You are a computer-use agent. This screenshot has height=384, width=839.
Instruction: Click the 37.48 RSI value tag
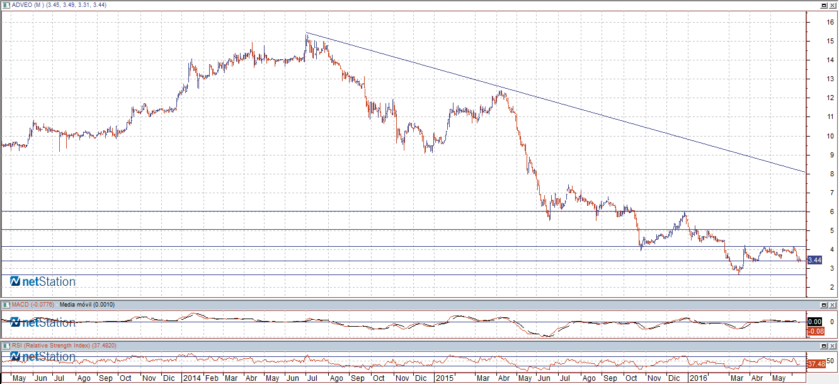click(816, 364)
